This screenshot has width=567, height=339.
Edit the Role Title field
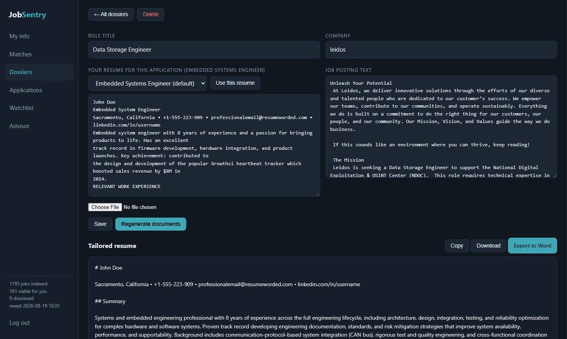pyautogui.click(x=204, y=50)
